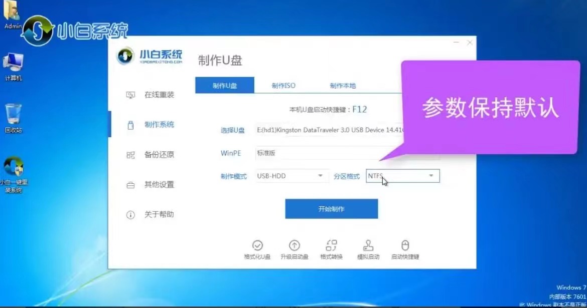Expand the 分区格式 NTFS dropdown
The width and height of the screenshot is (587, 308).
pos(403,176)
